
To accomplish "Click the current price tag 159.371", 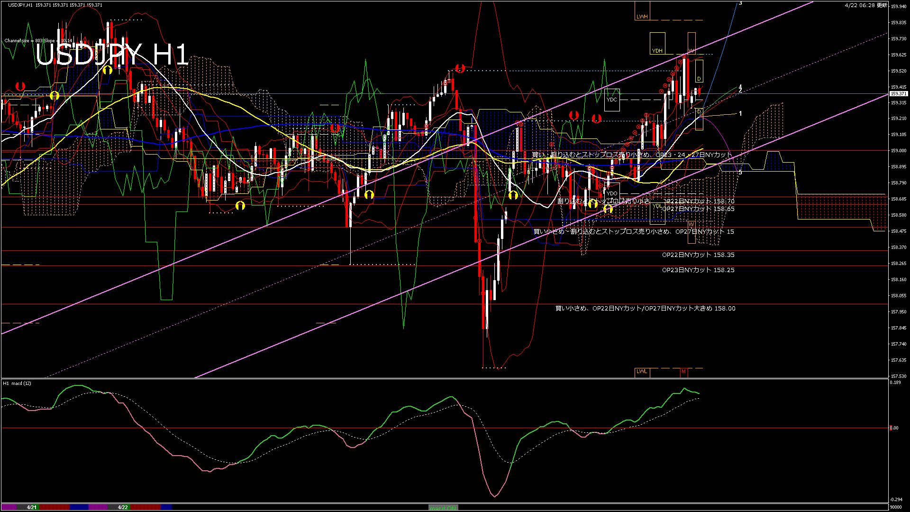I will pos(898,94).
